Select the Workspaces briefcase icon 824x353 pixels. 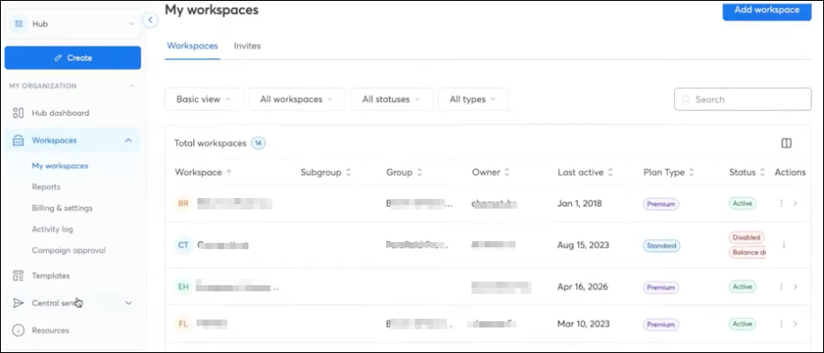point(18,140)
